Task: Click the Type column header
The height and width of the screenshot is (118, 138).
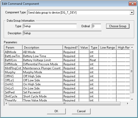Action: pyautogui.click(x=94, y=48)
